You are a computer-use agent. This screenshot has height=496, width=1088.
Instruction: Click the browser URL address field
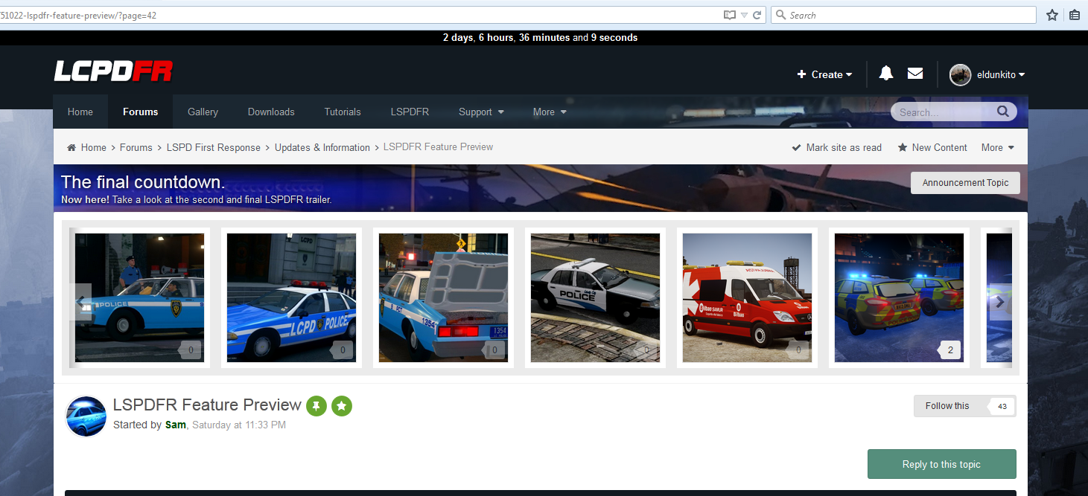point(360,15)
